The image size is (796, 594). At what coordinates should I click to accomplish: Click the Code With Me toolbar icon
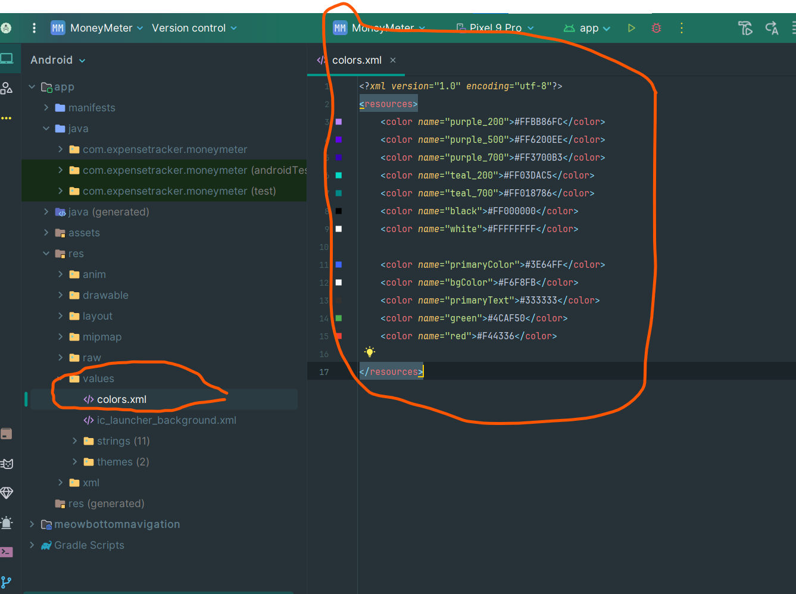745,28
